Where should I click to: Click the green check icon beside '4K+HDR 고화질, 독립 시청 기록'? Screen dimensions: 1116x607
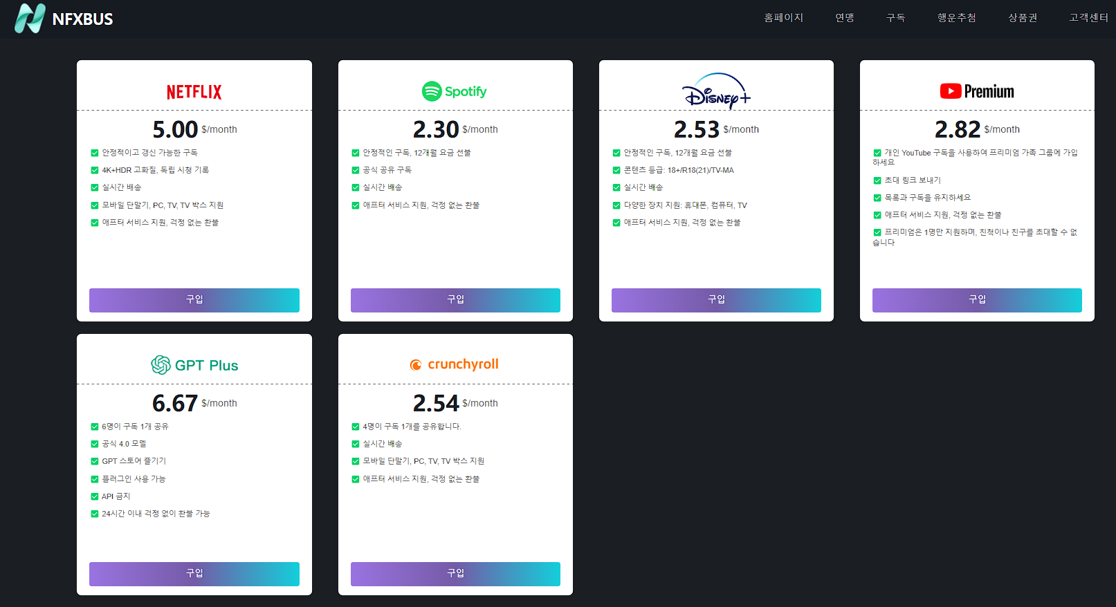coord(95,170)
